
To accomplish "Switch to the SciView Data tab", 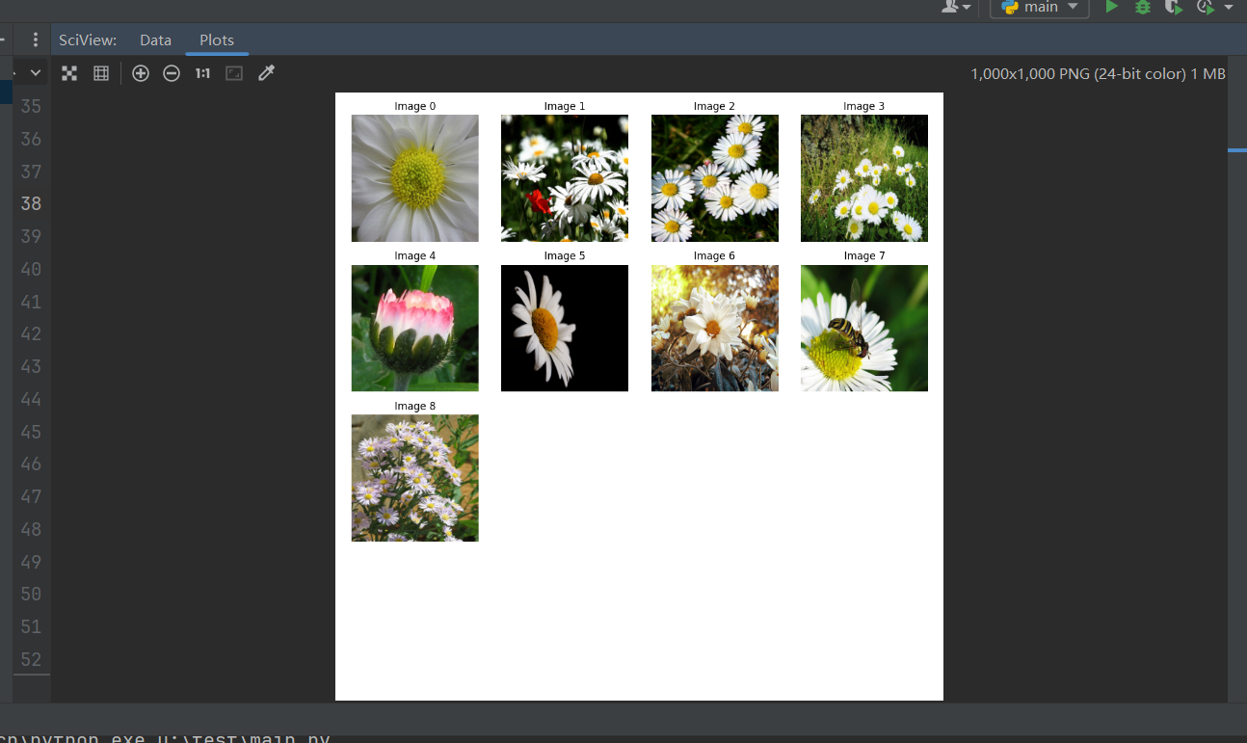I will click(155, 40).
